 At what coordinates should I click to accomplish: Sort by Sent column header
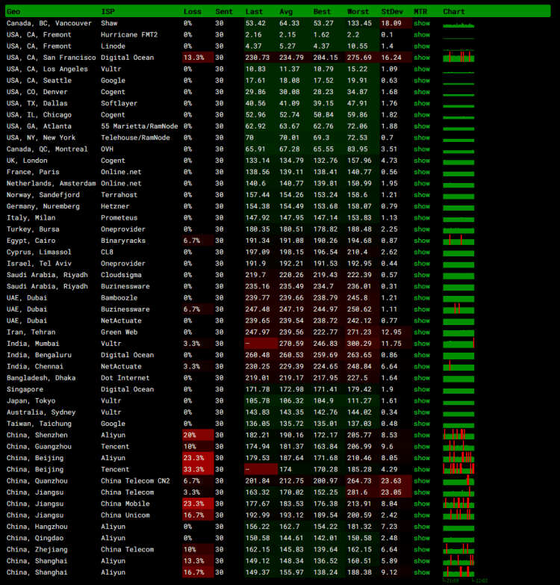click(224, 11)
